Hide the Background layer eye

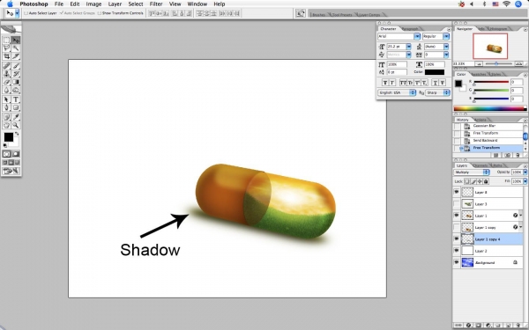[x=457, y=262]
